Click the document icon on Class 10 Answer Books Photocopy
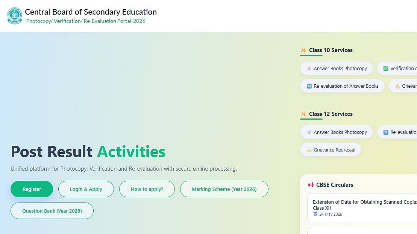This screenshot has height=234, width=417. tap(309, 69)
